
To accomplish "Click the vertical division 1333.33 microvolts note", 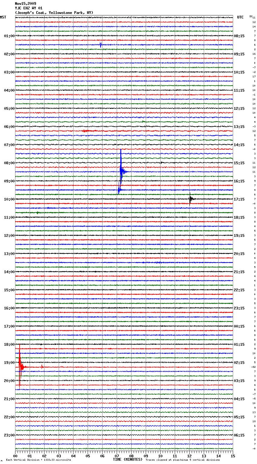I will pyautogui.click(x=38, y=460).
